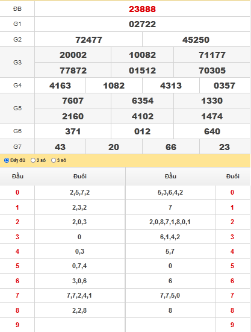Click G5 number 1474
This screenshot has width=251, height=332.
(x=212, y=116)
